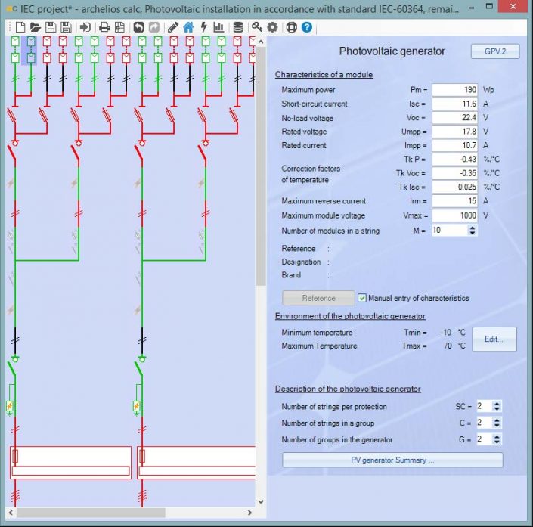Click the diagram vertical scrollbar up arrow
Image resolution: width=533 pixels, height=527 pixels.
(261, 42)
